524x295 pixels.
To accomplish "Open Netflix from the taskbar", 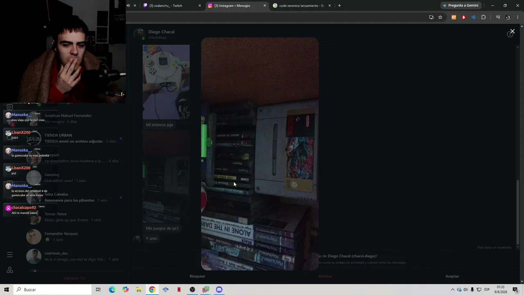I will pos(179,290).
